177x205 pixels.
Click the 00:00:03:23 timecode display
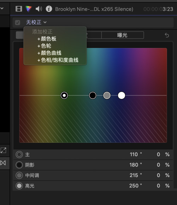pos(158,9)
